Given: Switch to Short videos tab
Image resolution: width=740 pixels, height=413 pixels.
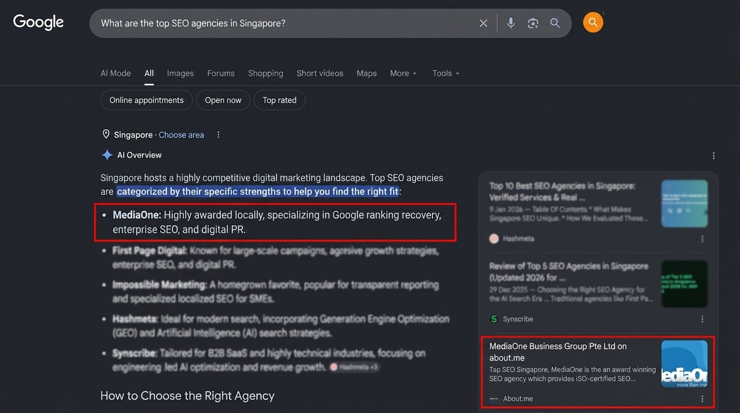Looking at the screenshot, I should pos(320,73).
